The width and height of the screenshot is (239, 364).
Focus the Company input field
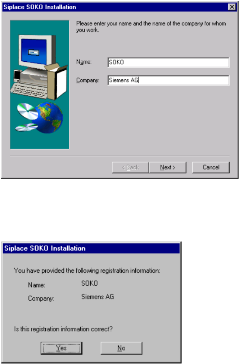(x=168, y=80)
